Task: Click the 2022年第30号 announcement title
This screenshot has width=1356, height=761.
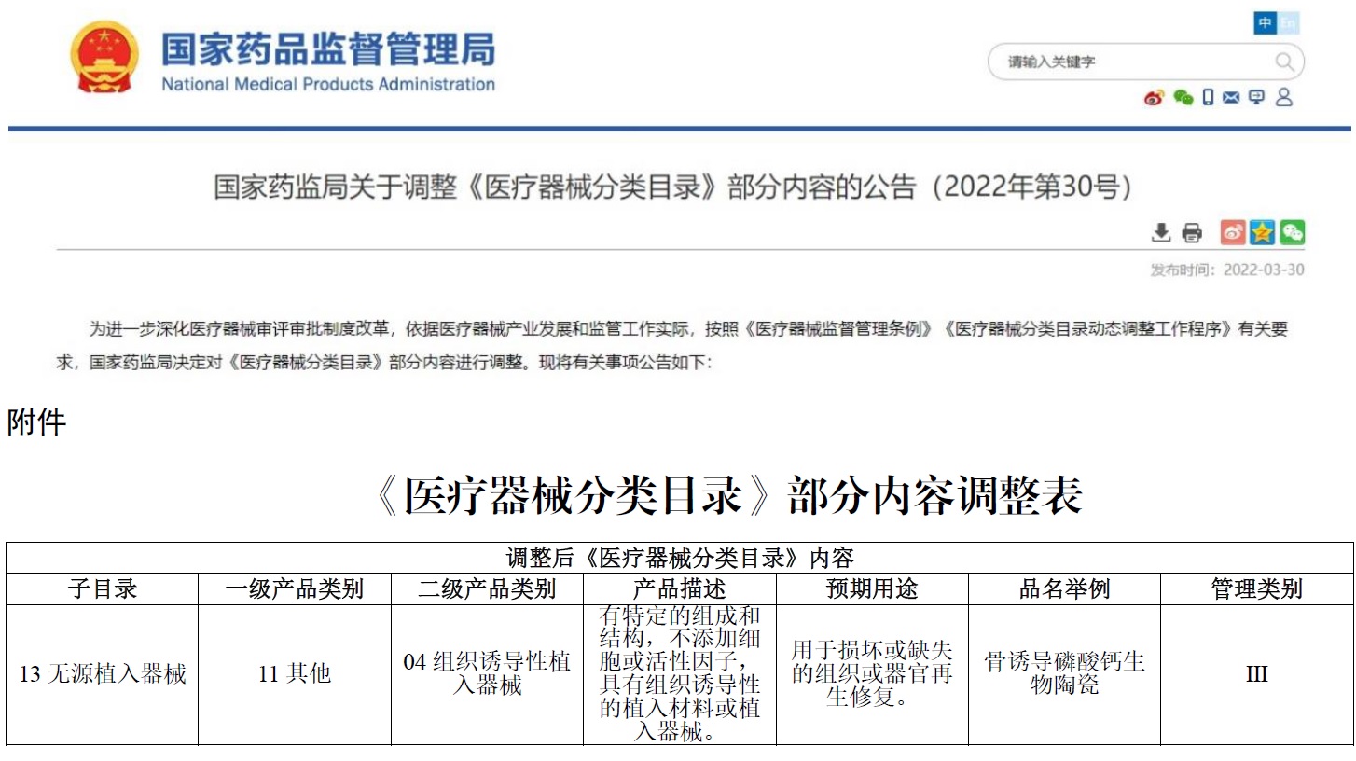Action: [672, 187]
